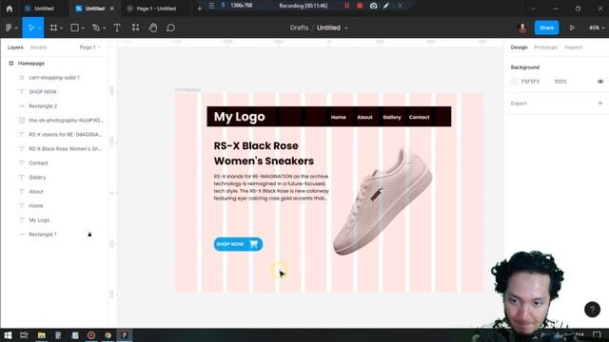Screen dimensions: 609x342
Task: Select the Text tool
Action: 117,28
